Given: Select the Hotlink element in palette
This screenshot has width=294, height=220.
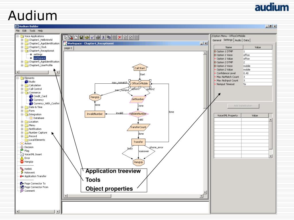Looking at the screenshot, I should (x=26, y=169).
